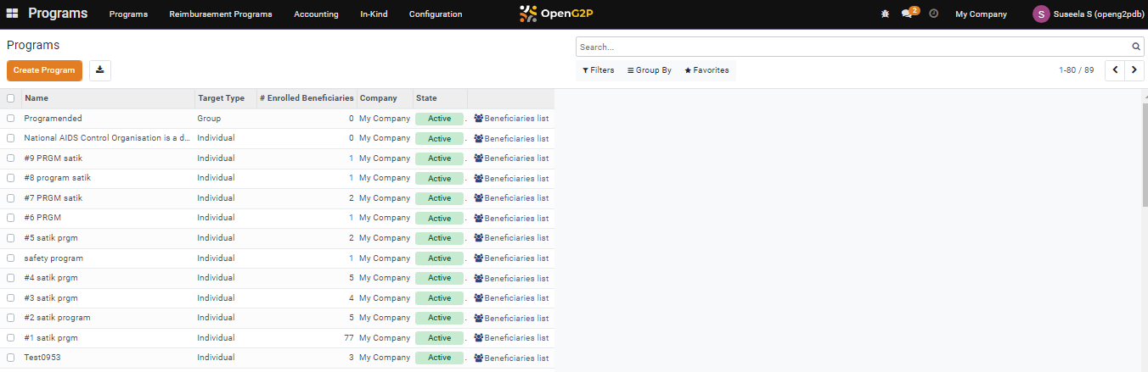
Task: Check the box for Programended row
Action: point(11,119)
